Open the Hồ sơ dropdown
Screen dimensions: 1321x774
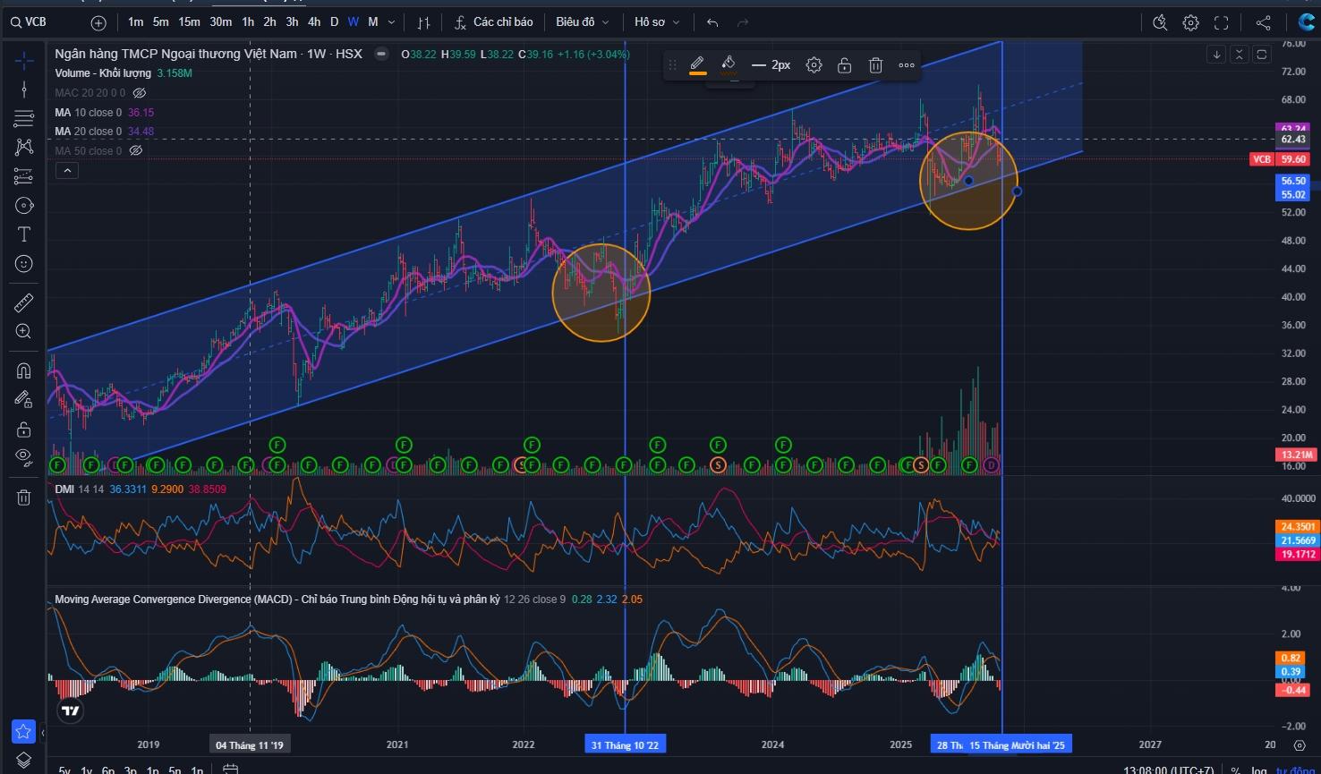pos(657,22)
